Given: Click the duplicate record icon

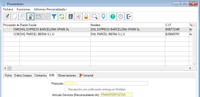Looking at the screenshot, I should tap(23, 16).
